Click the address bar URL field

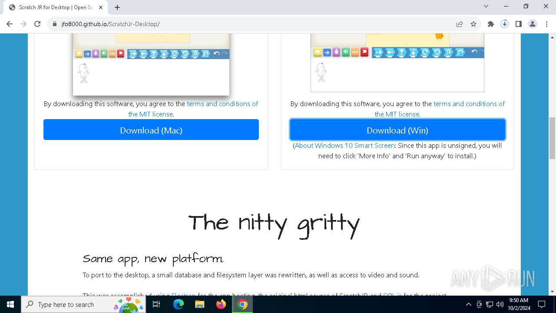252,24
